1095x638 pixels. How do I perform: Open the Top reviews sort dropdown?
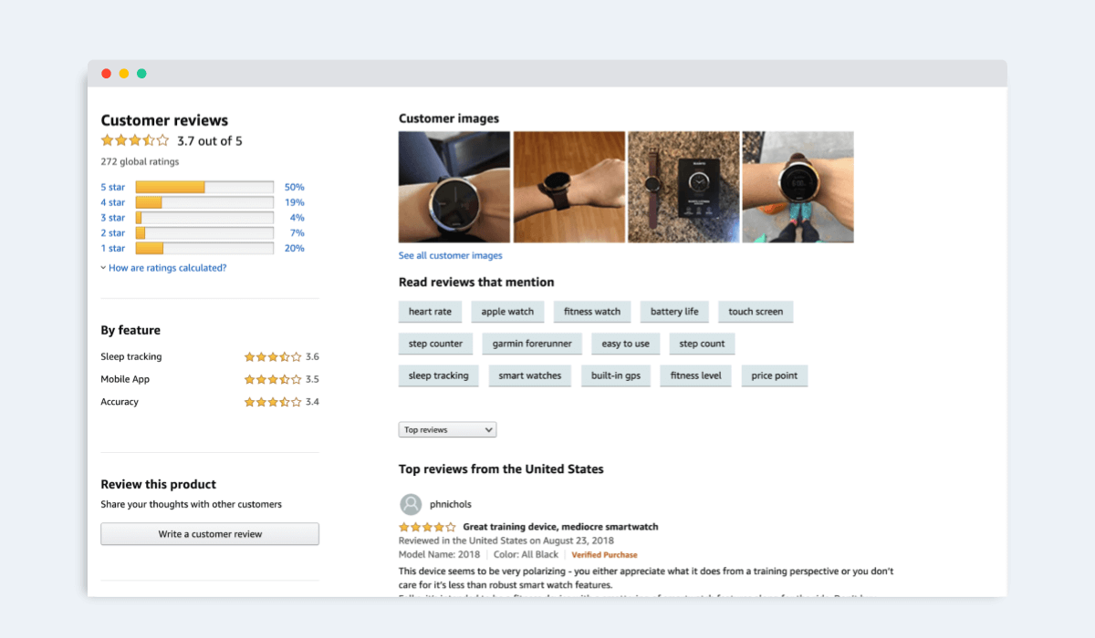point(447,429)
